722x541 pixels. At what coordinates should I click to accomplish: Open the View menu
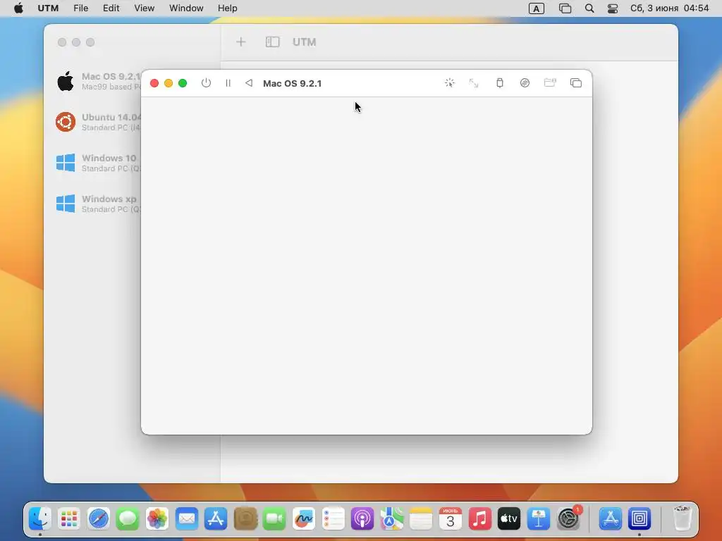tap(144, 8)
